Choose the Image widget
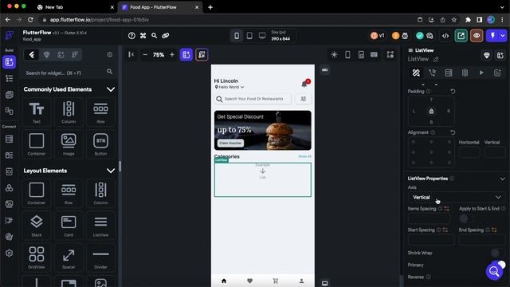The height and width of the screenshot is (287, 510). pyautogui.click(x=69, y=144)
